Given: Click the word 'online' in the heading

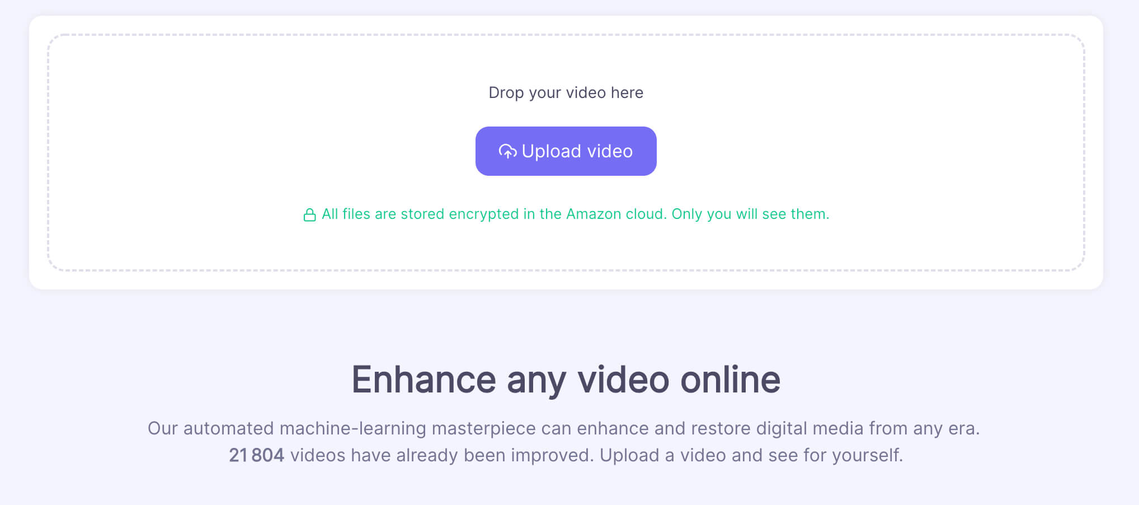Looking at the screenshot, I should pyautogui.click(x=730, y=380).
